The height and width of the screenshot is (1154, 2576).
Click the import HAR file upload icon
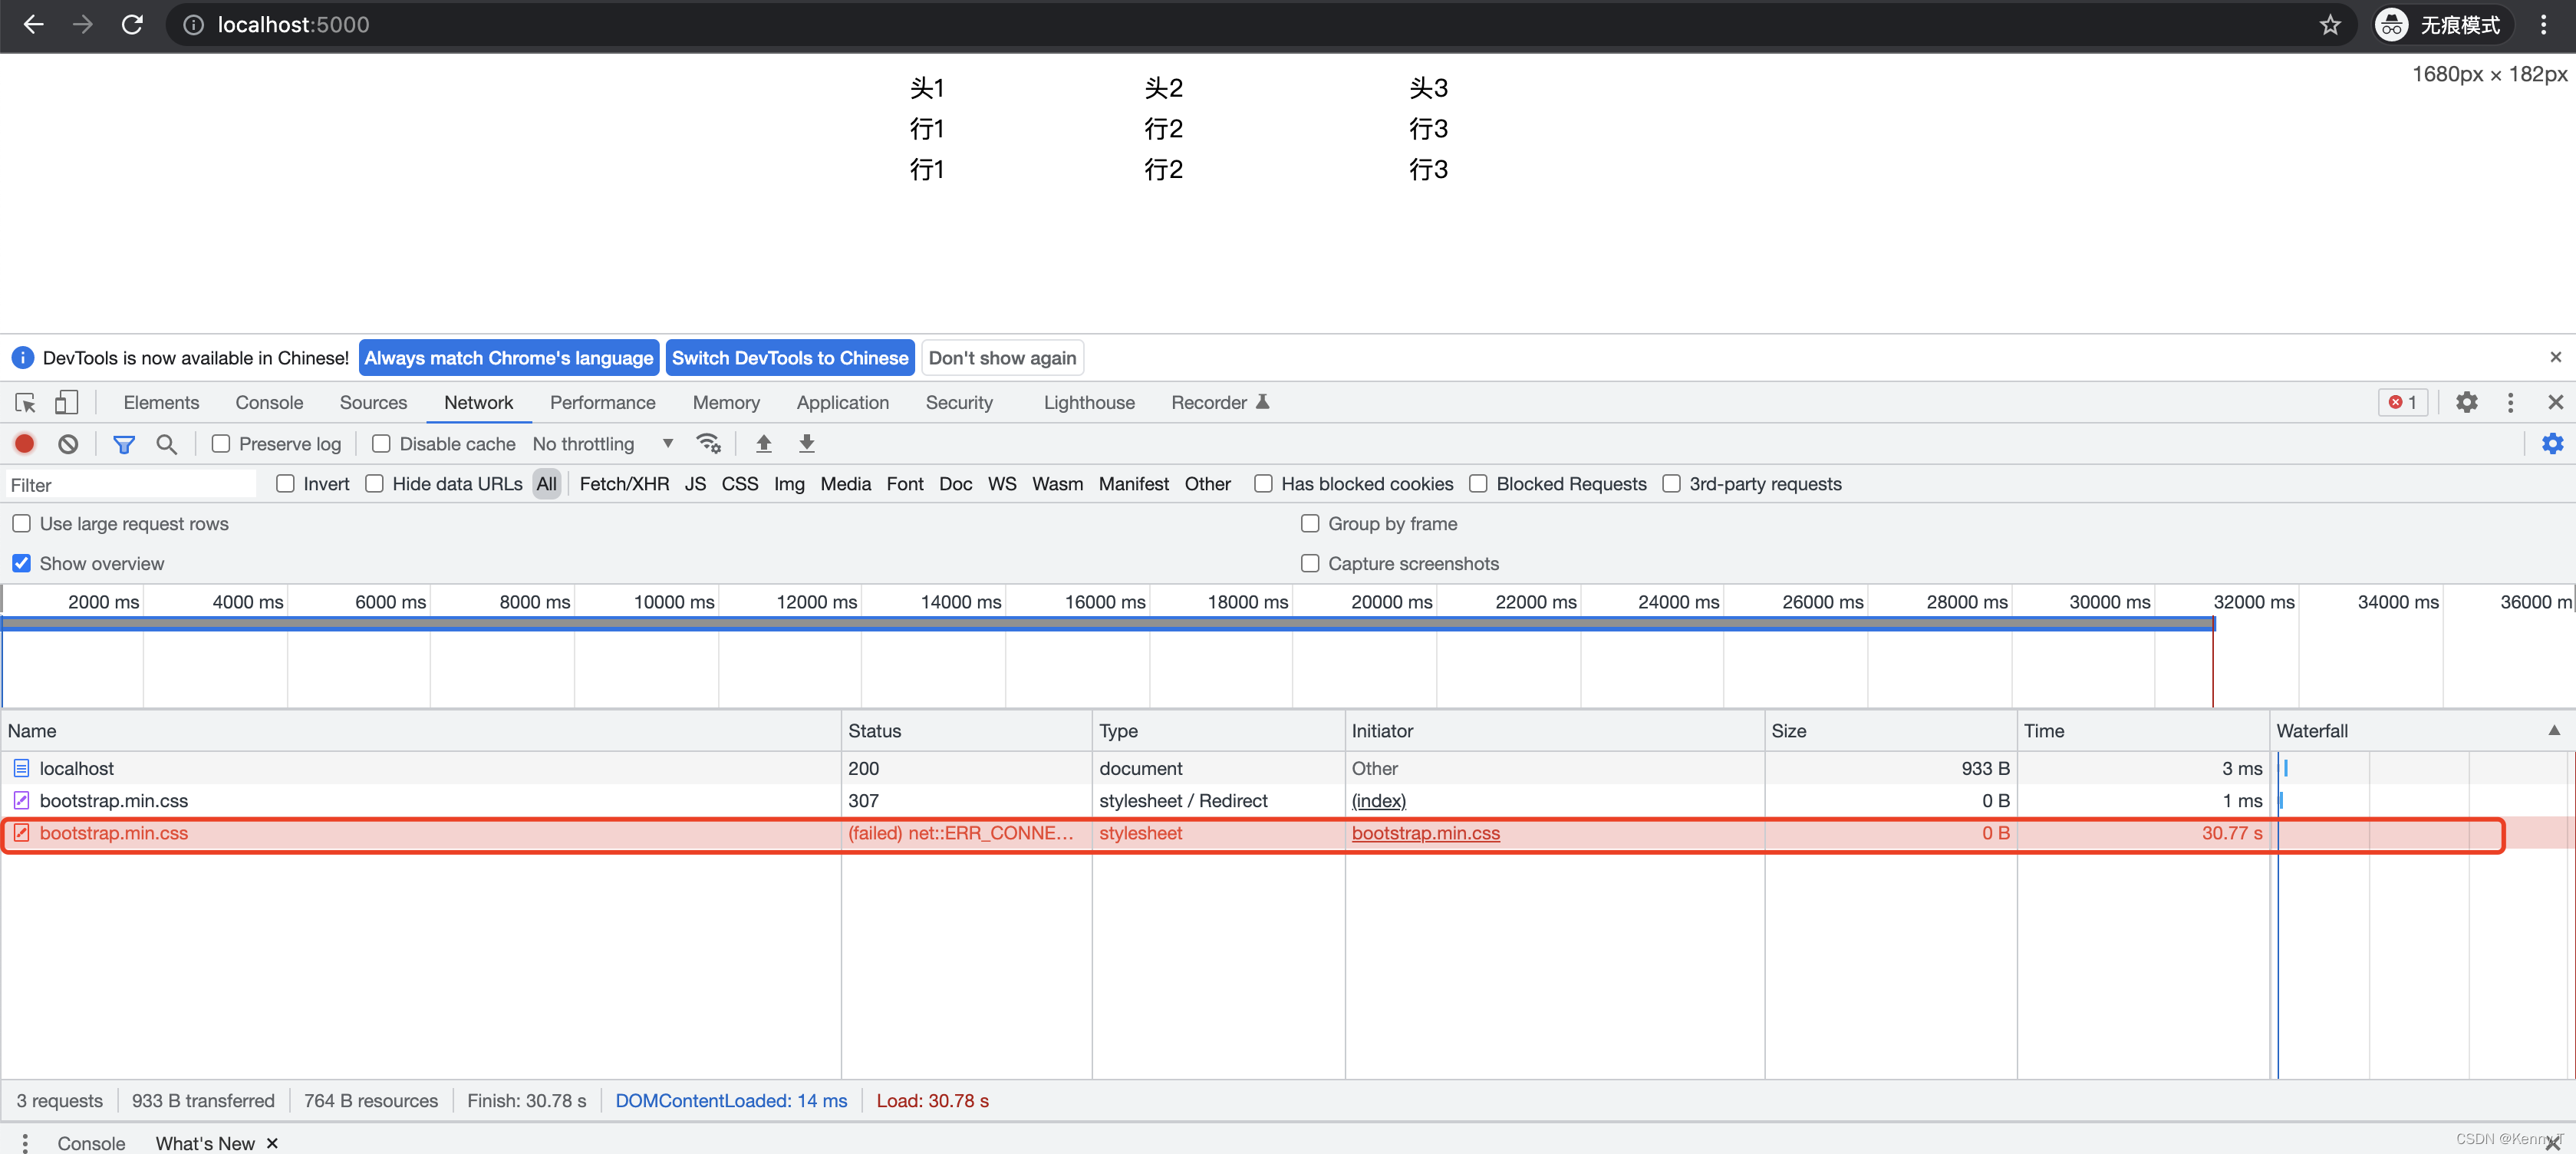tap(764, 443)
